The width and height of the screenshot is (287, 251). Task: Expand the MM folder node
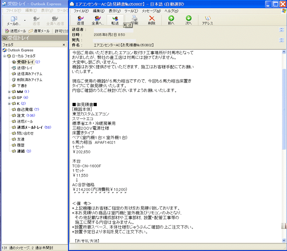point(9,92)
